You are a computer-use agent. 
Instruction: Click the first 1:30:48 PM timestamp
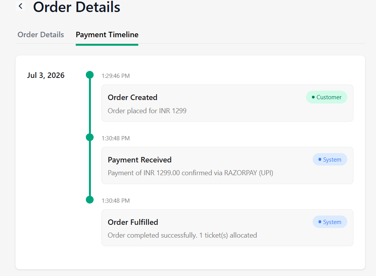[x=116, y=138]
